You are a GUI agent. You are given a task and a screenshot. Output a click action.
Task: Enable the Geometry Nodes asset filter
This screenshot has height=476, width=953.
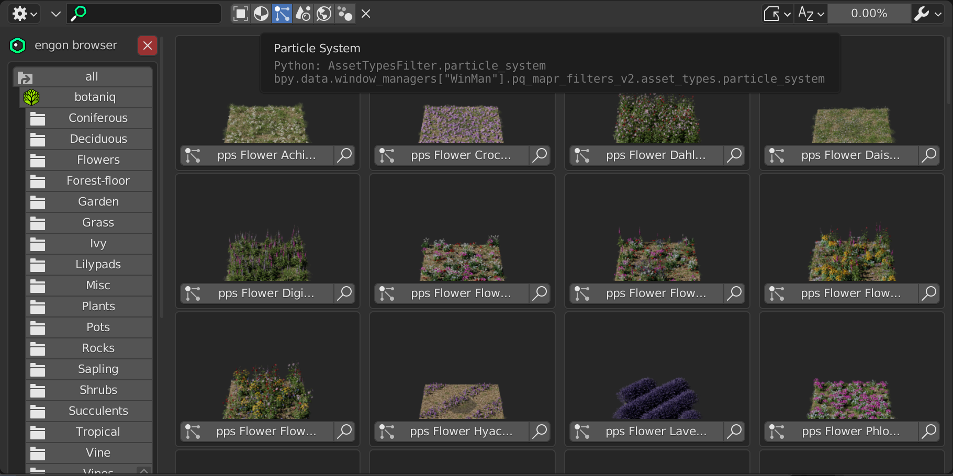coord(303,14)
